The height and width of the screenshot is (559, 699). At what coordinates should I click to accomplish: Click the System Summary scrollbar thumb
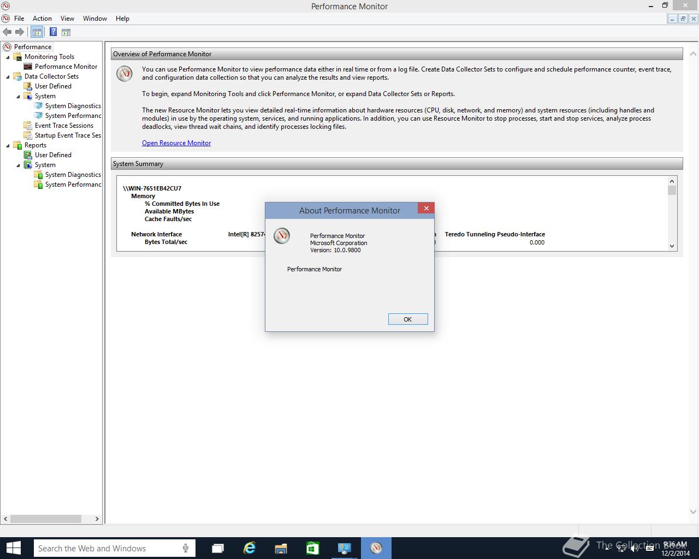click(x=672, y=191)
